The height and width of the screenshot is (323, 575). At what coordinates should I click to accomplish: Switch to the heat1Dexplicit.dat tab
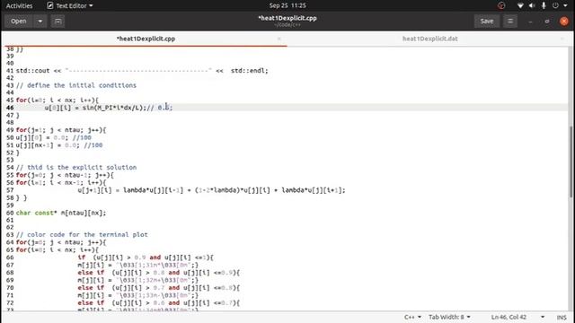tap(429, 39)
